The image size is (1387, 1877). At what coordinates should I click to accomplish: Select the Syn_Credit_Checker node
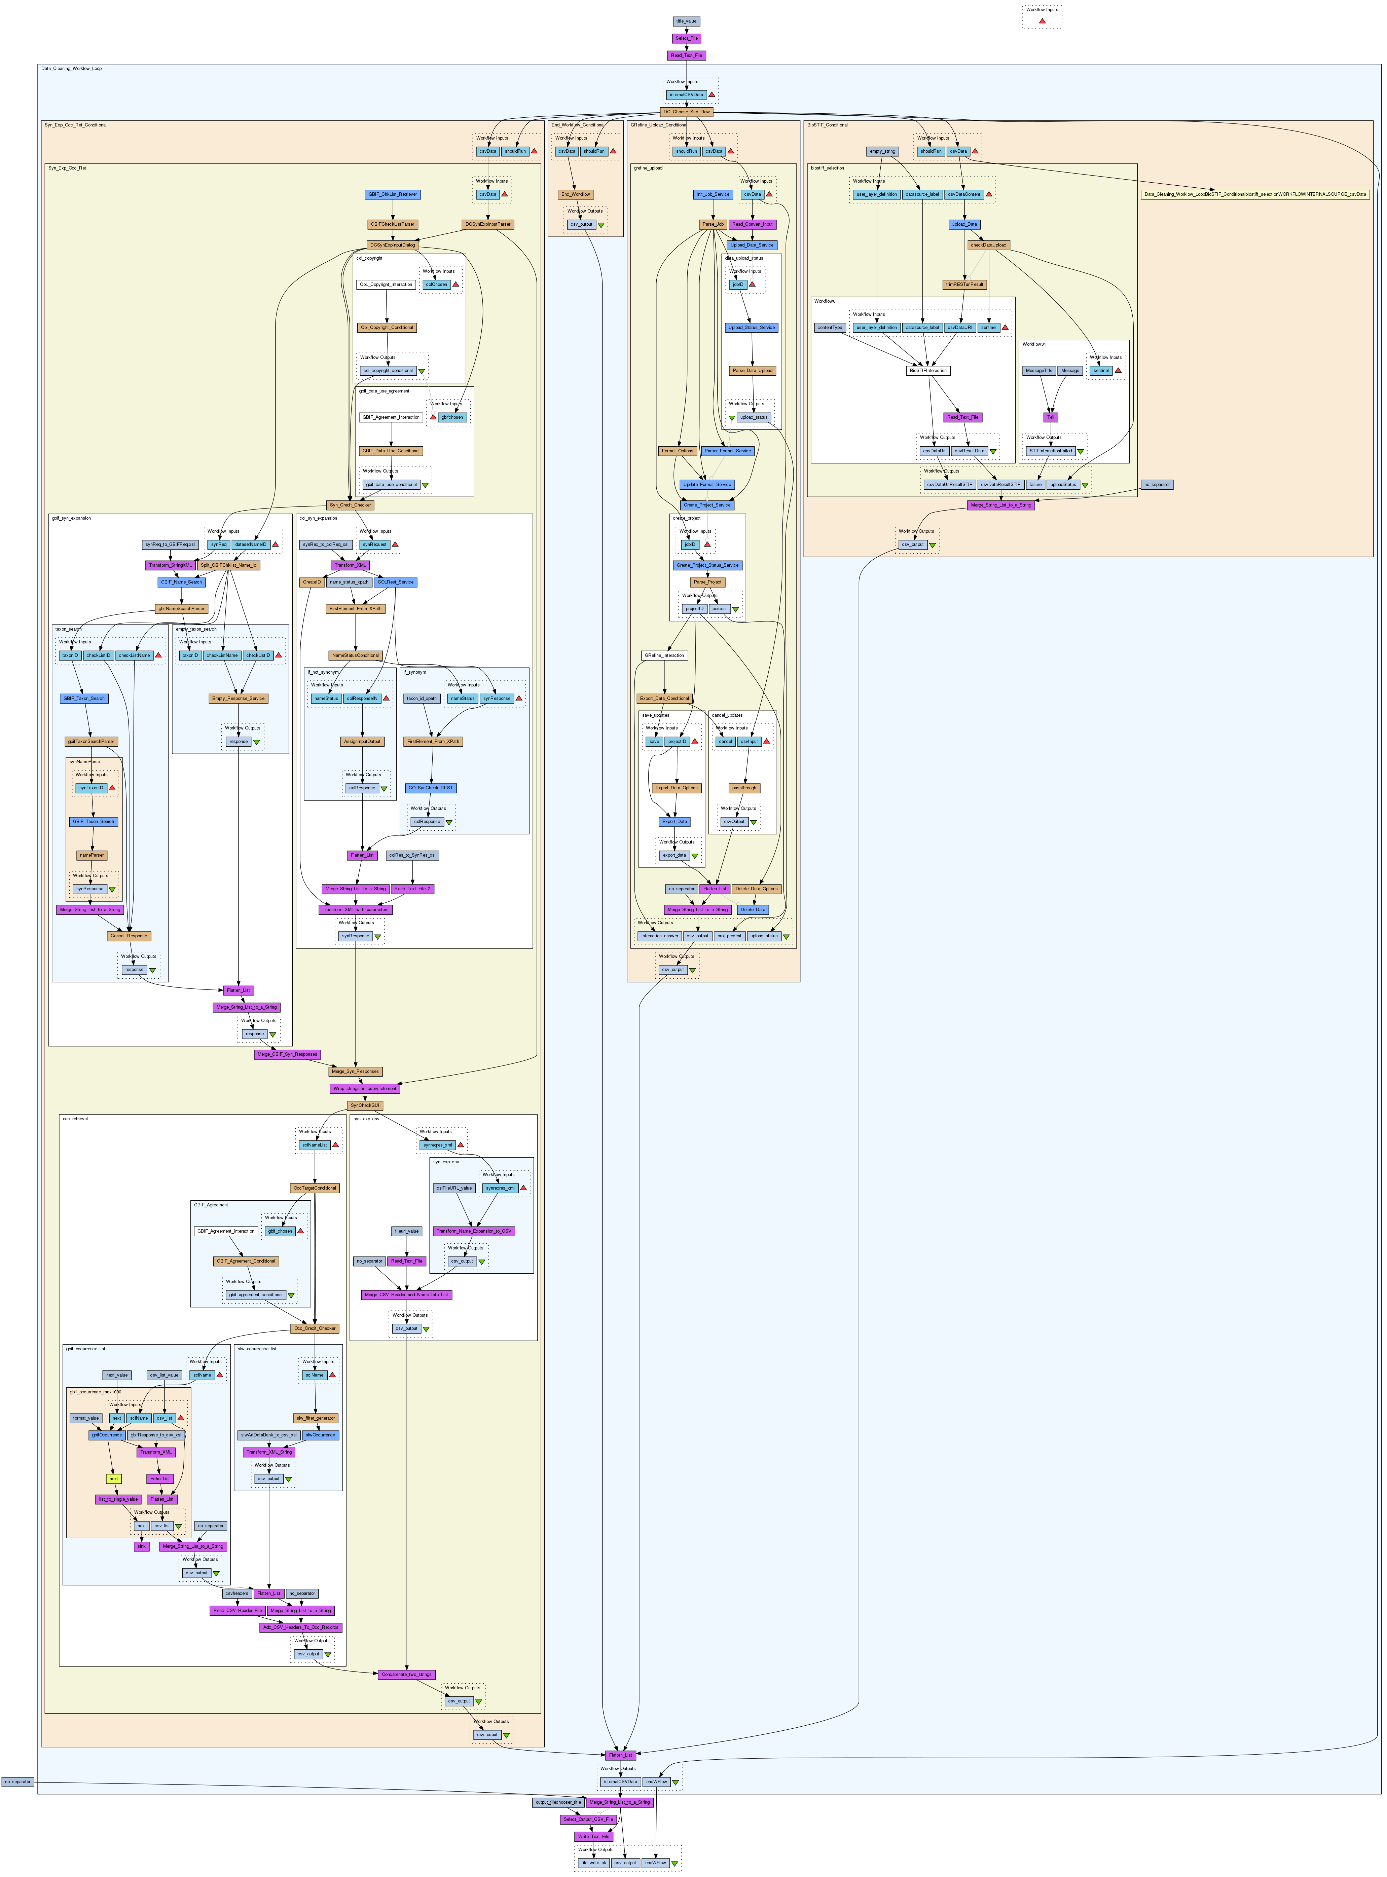coord(350,505)
